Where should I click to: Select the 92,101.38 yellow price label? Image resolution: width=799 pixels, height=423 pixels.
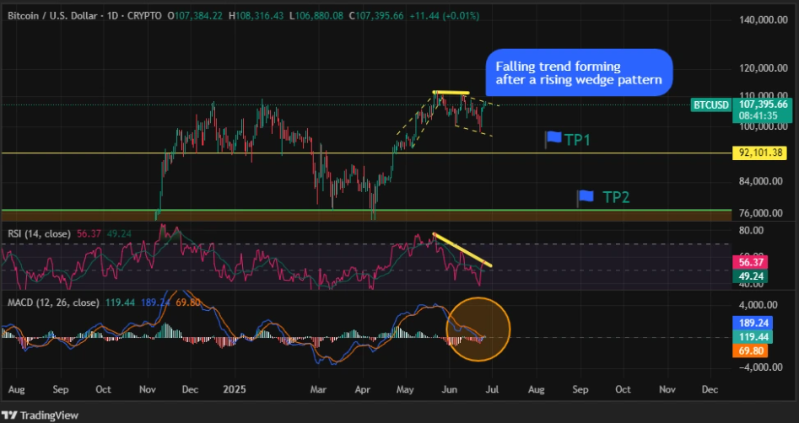pyautogui.click(x=759, y=153)
